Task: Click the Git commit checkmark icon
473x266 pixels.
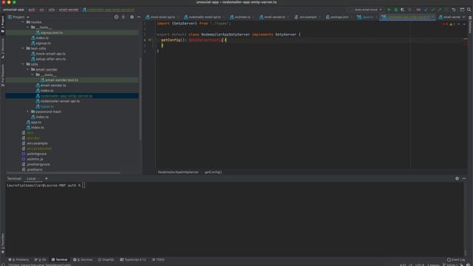Action: 433,10
